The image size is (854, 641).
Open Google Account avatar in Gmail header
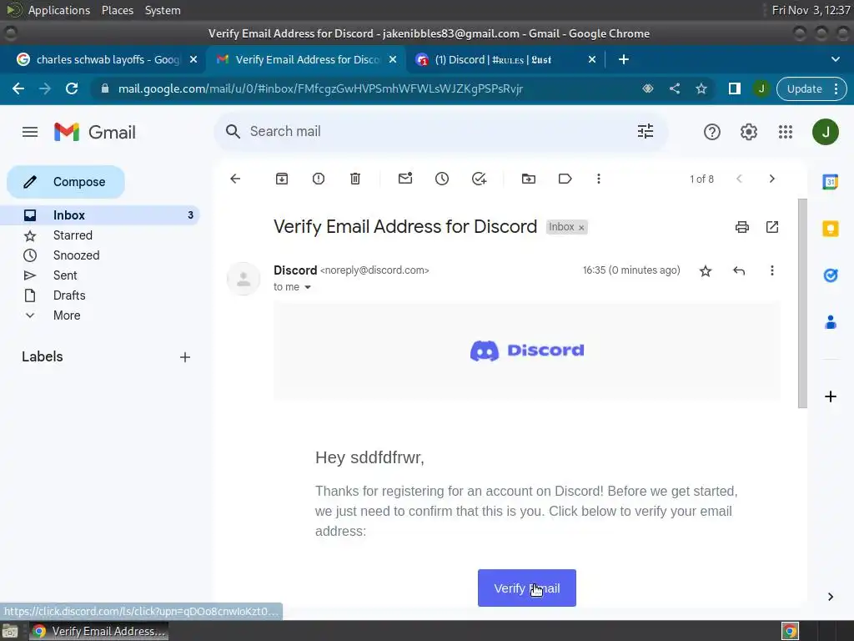point(826,132)
